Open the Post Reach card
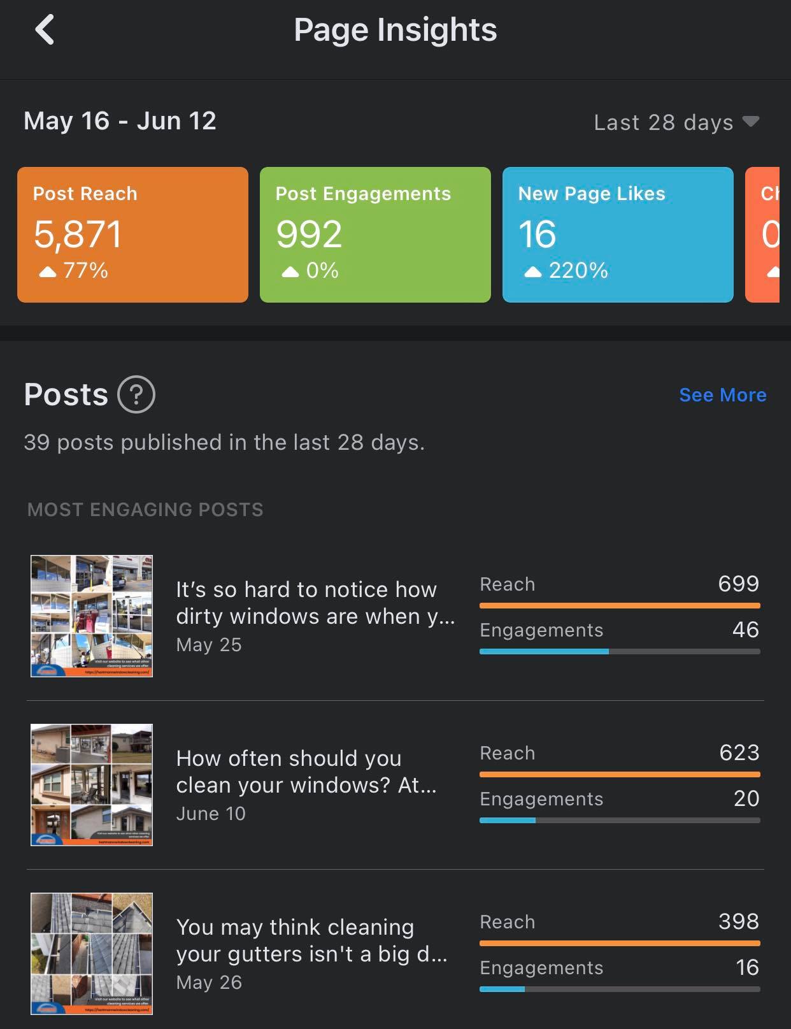 132,234
